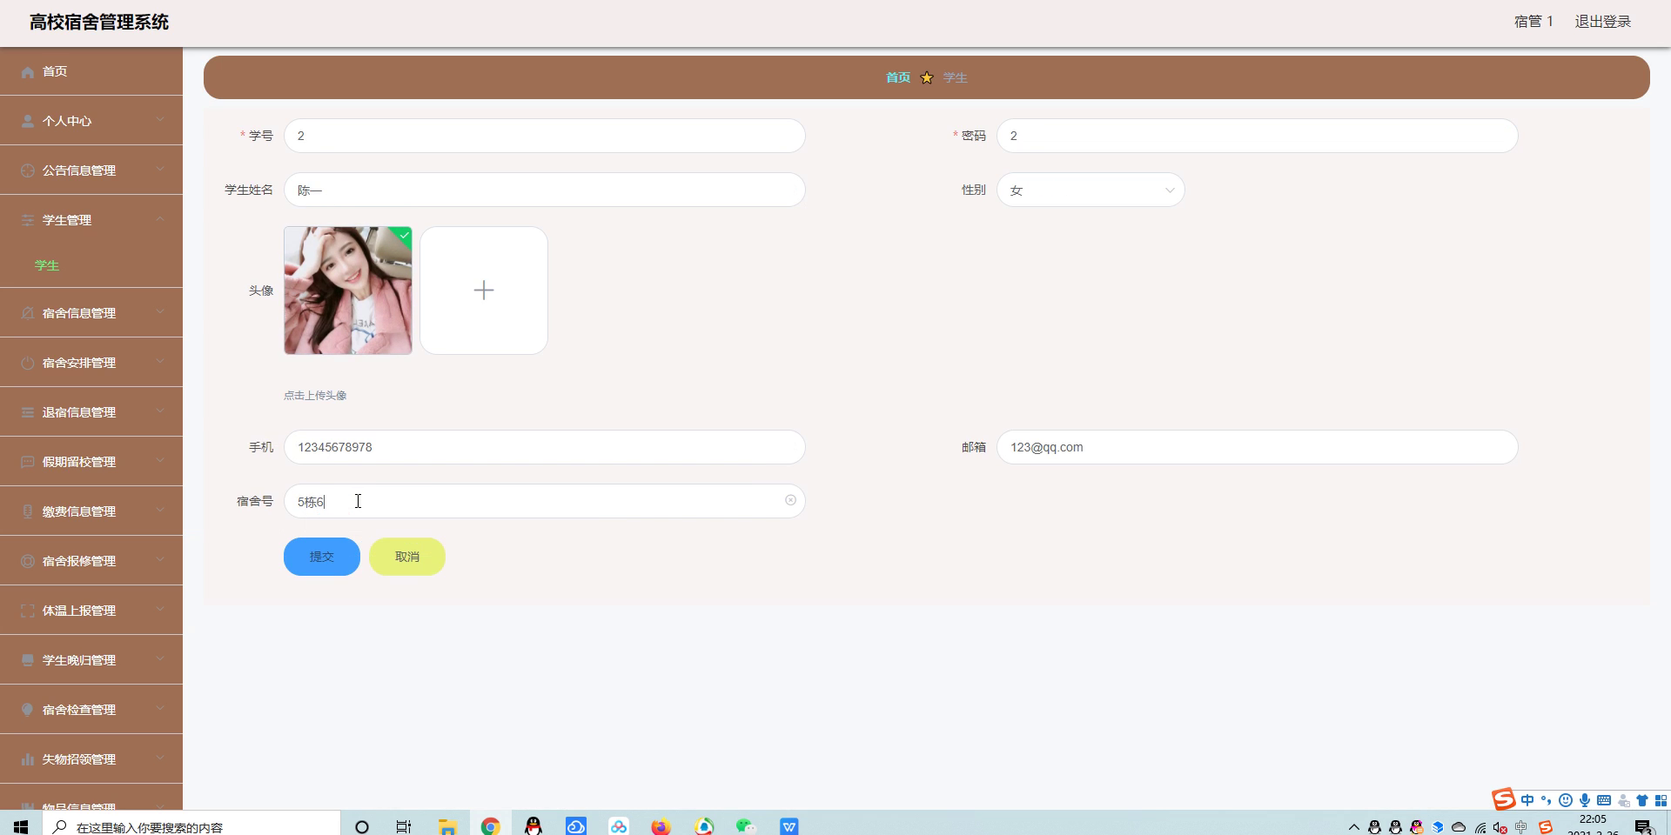Image resolution: width=1671 pixels, height=835 pixels.
Task: Expand the 公告信息管理 chevron
Action: coord(160,170)
